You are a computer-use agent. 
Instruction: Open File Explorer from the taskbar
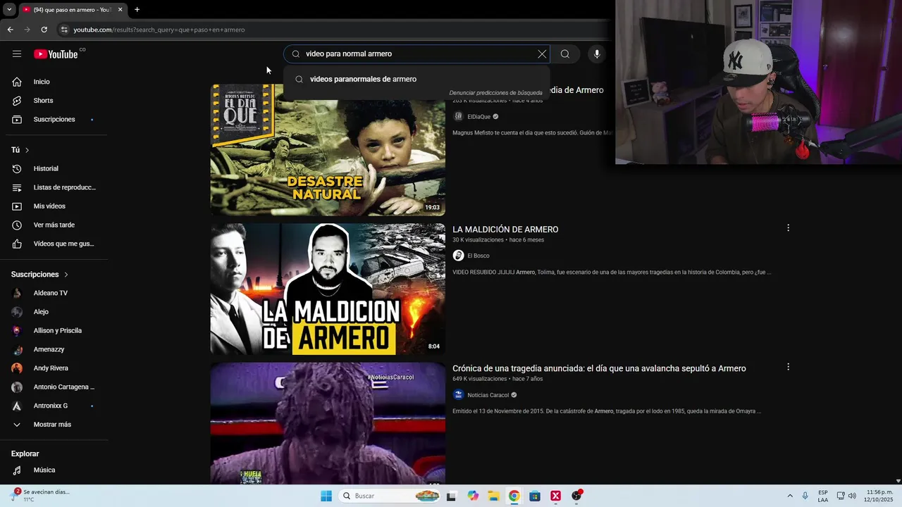coord(493,496)
